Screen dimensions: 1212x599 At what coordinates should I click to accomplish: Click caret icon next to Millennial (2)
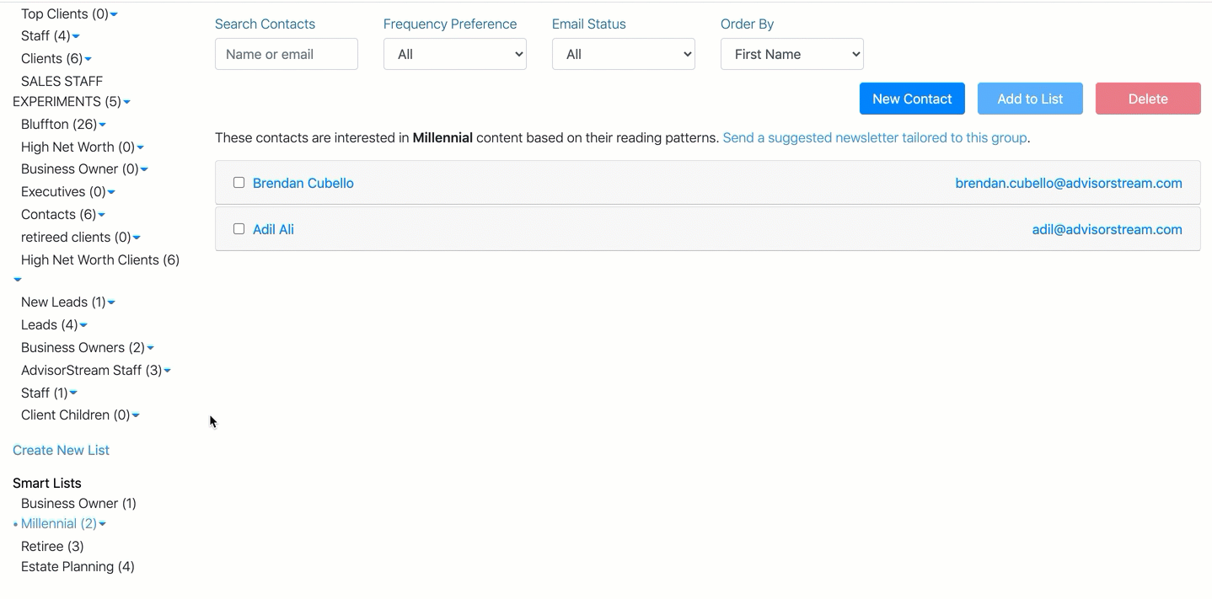pos(103,525)
